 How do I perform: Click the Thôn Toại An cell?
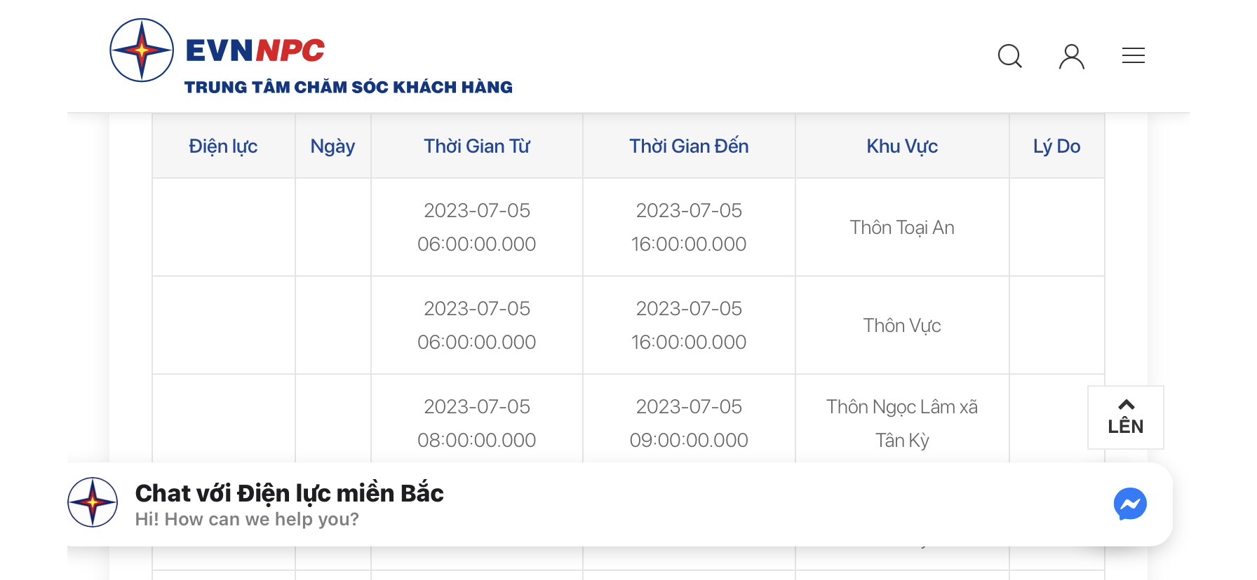(902, 228)
